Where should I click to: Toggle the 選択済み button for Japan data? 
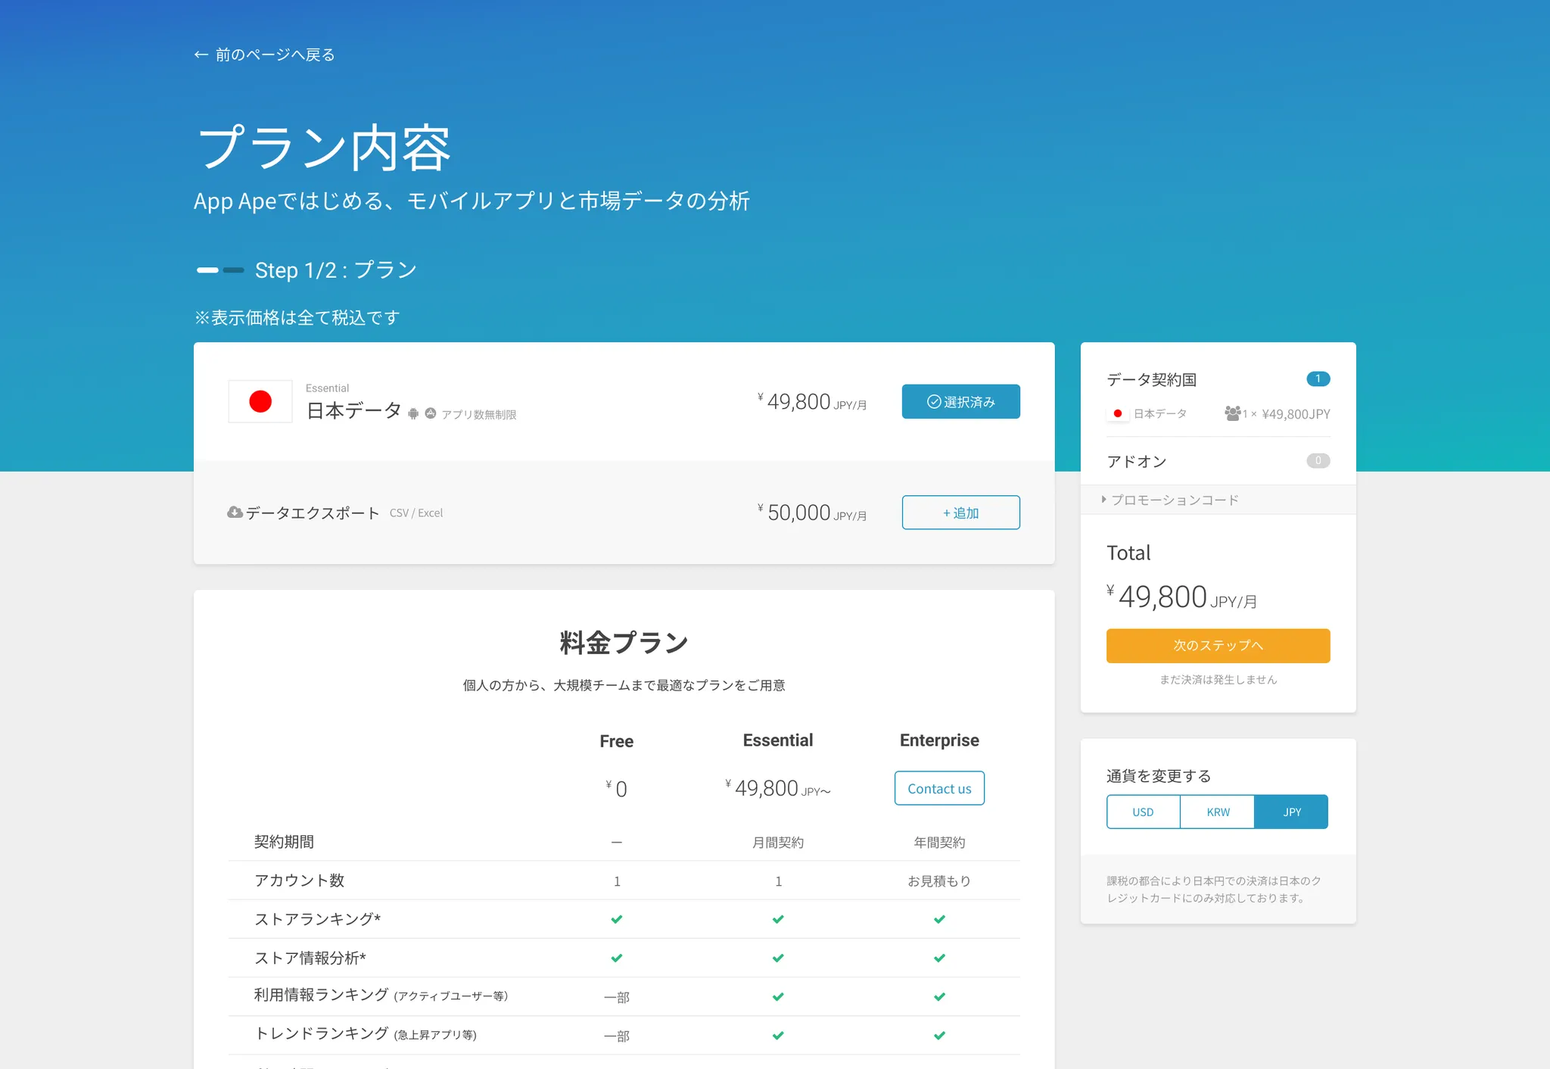[x=960, y=401]
